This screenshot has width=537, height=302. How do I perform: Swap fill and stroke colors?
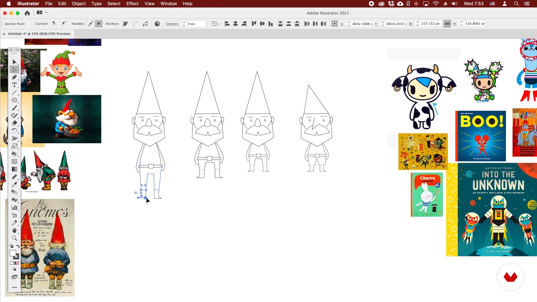(x=18, y=246)
